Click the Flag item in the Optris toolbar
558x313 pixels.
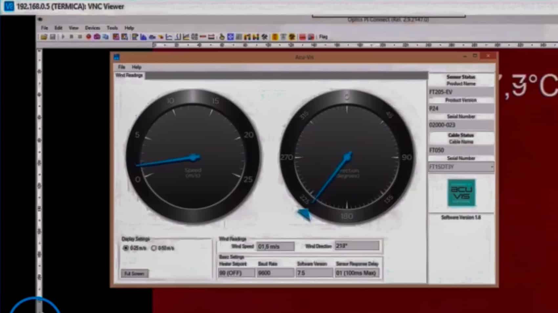coord(323,37)
